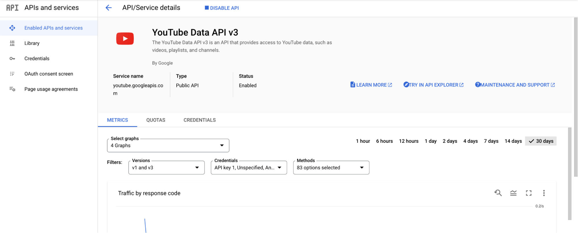Viewport: 578px width, 233px height.
Task: Reset zoom on Traffic by response code chart
Action: 498,193
